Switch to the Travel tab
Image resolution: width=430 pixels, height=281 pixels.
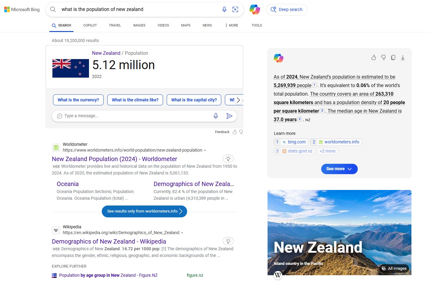point(115,25)
